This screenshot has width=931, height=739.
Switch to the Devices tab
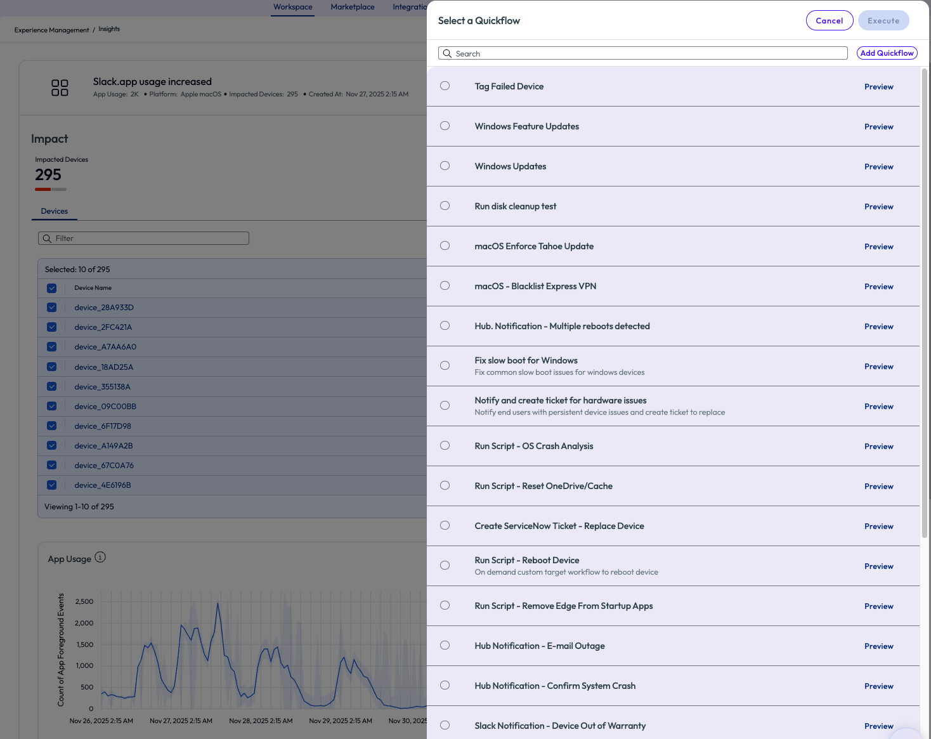55,211
